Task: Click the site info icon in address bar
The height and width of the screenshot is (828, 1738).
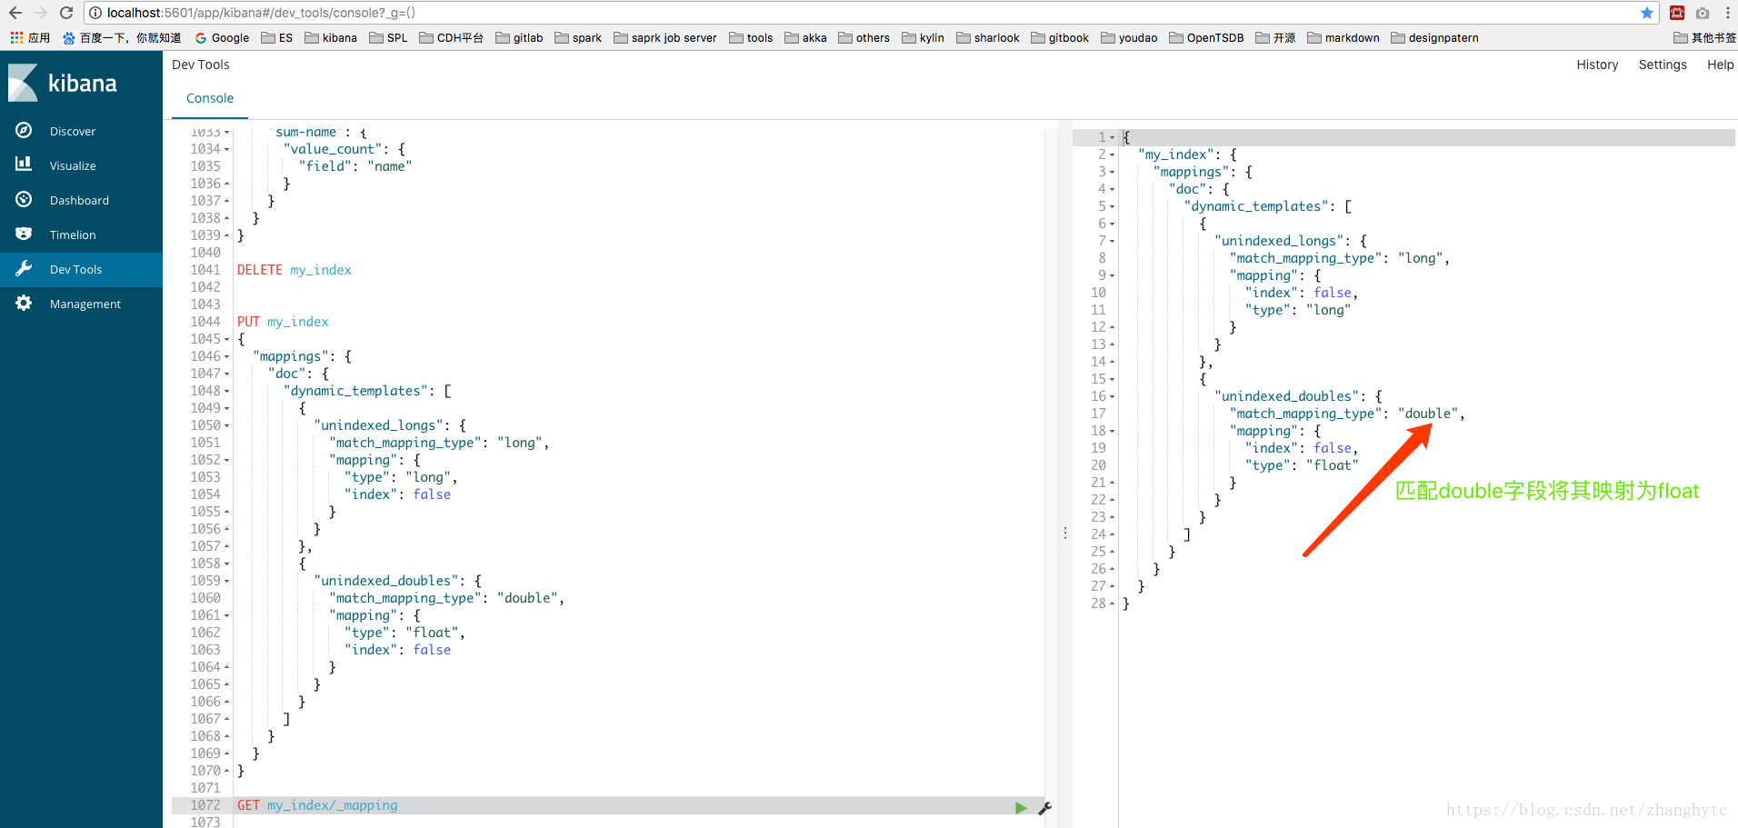Action: coord(95,13)
